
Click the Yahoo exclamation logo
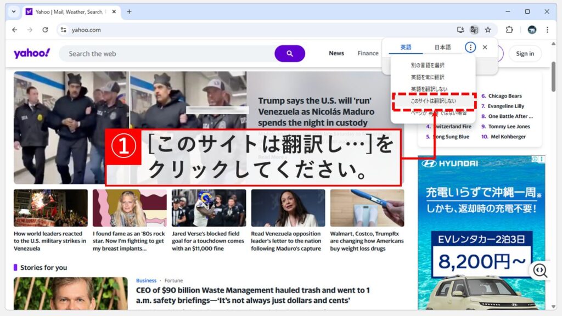(x=31, y=53)
